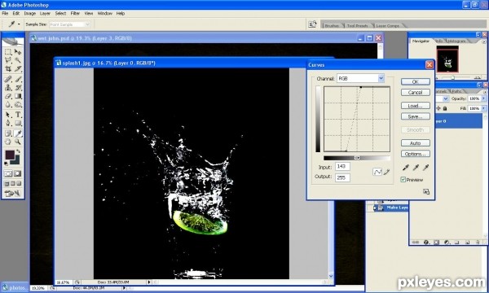The image size is (489, 293).
Task: Open the Image menu
Action: (30, 13)
